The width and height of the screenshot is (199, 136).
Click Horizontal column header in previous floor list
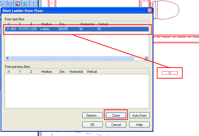pos(76,72)
